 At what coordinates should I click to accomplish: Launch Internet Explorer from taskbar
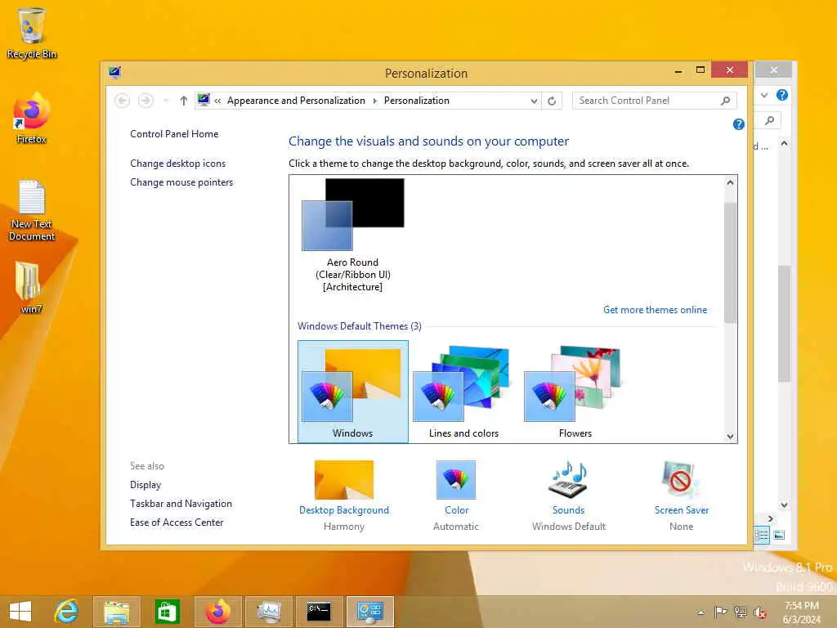click(67, 612)
